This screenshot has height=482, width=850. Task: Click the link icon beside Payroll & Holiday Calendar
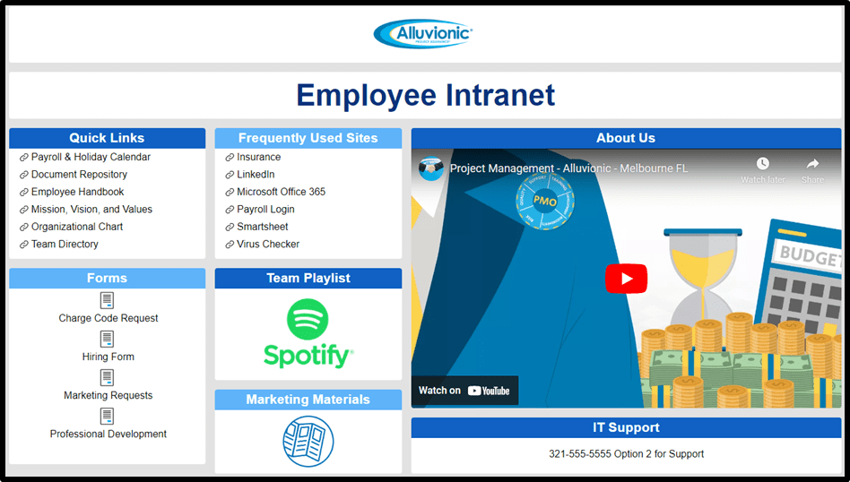coord(24,158)
